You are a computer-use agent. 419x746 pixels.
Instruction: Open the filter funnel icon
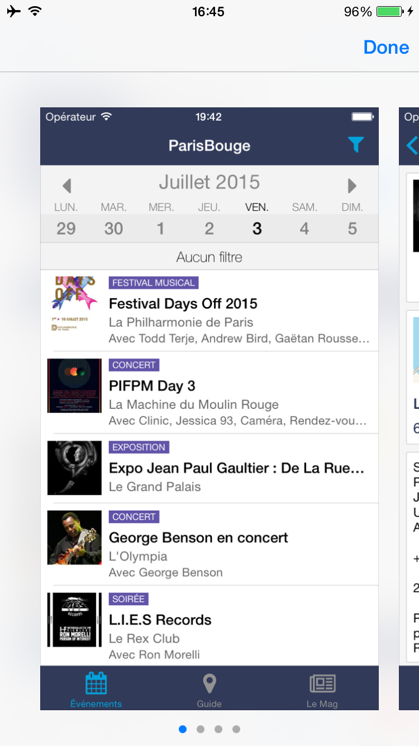355,145
